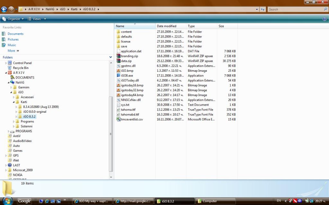Collapse the iGO folder in tree

(11, 92)
